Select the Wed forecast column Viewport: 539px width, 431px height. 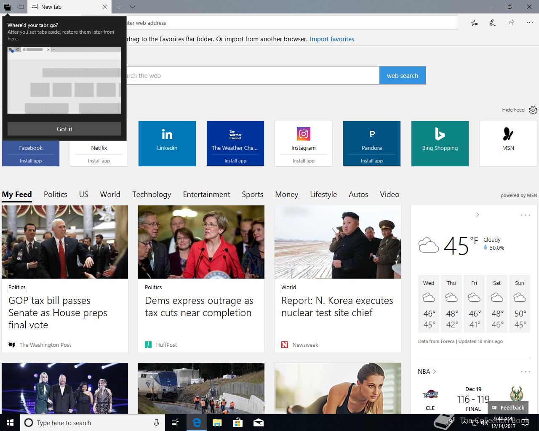point(429,304)
